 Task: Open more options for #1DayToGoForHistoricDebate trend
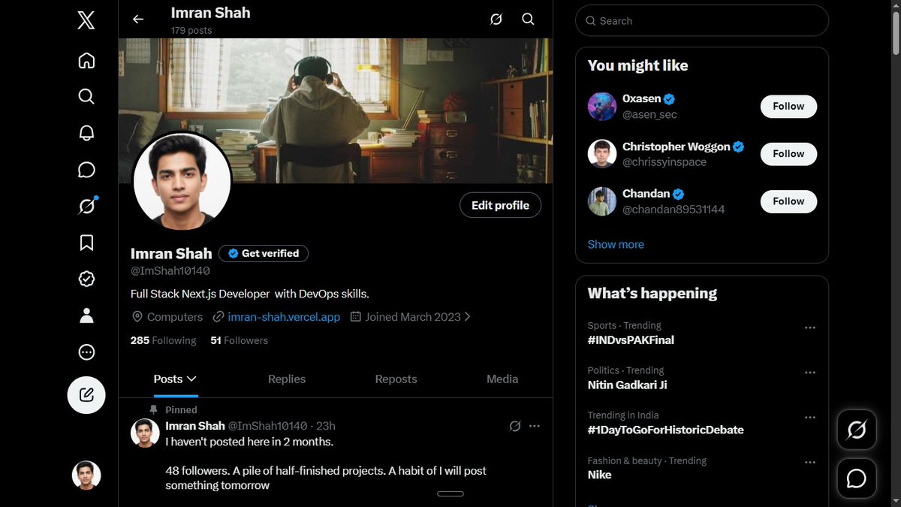click(x=810, y=418)
